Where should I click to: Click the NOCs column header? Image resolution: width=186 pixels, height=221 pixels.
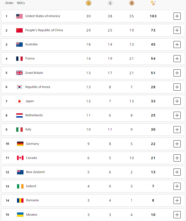[21, 3]
